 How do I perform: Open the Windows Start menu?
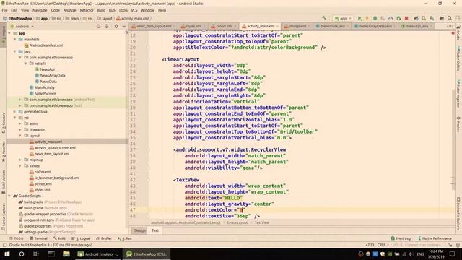coord(6,253)
